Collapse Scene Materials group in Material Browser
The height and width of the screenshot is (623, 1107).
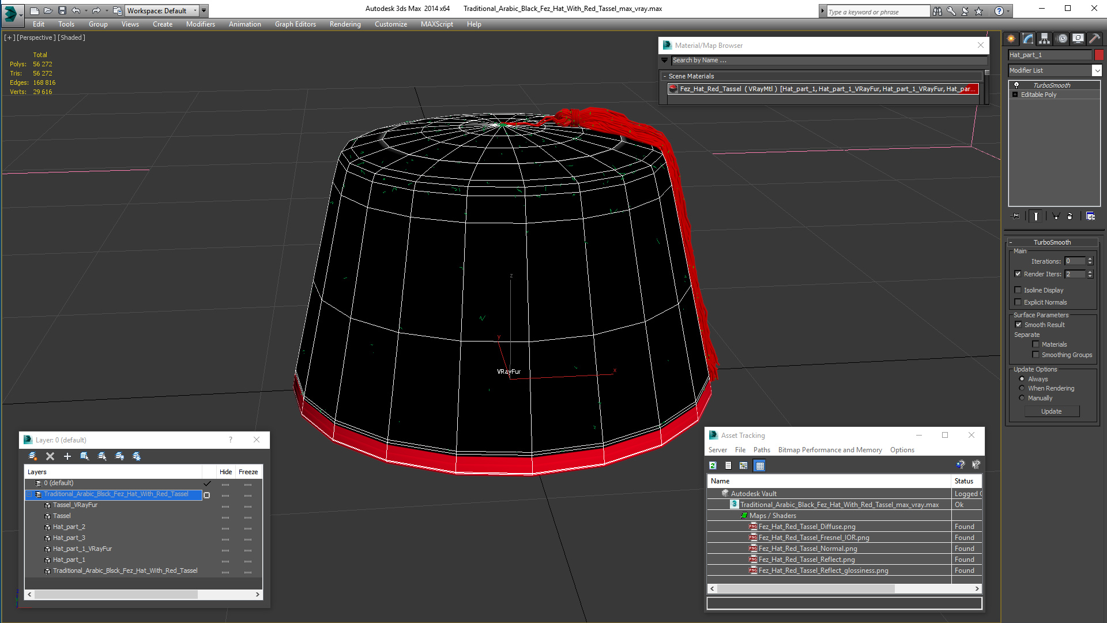point(665,76)
